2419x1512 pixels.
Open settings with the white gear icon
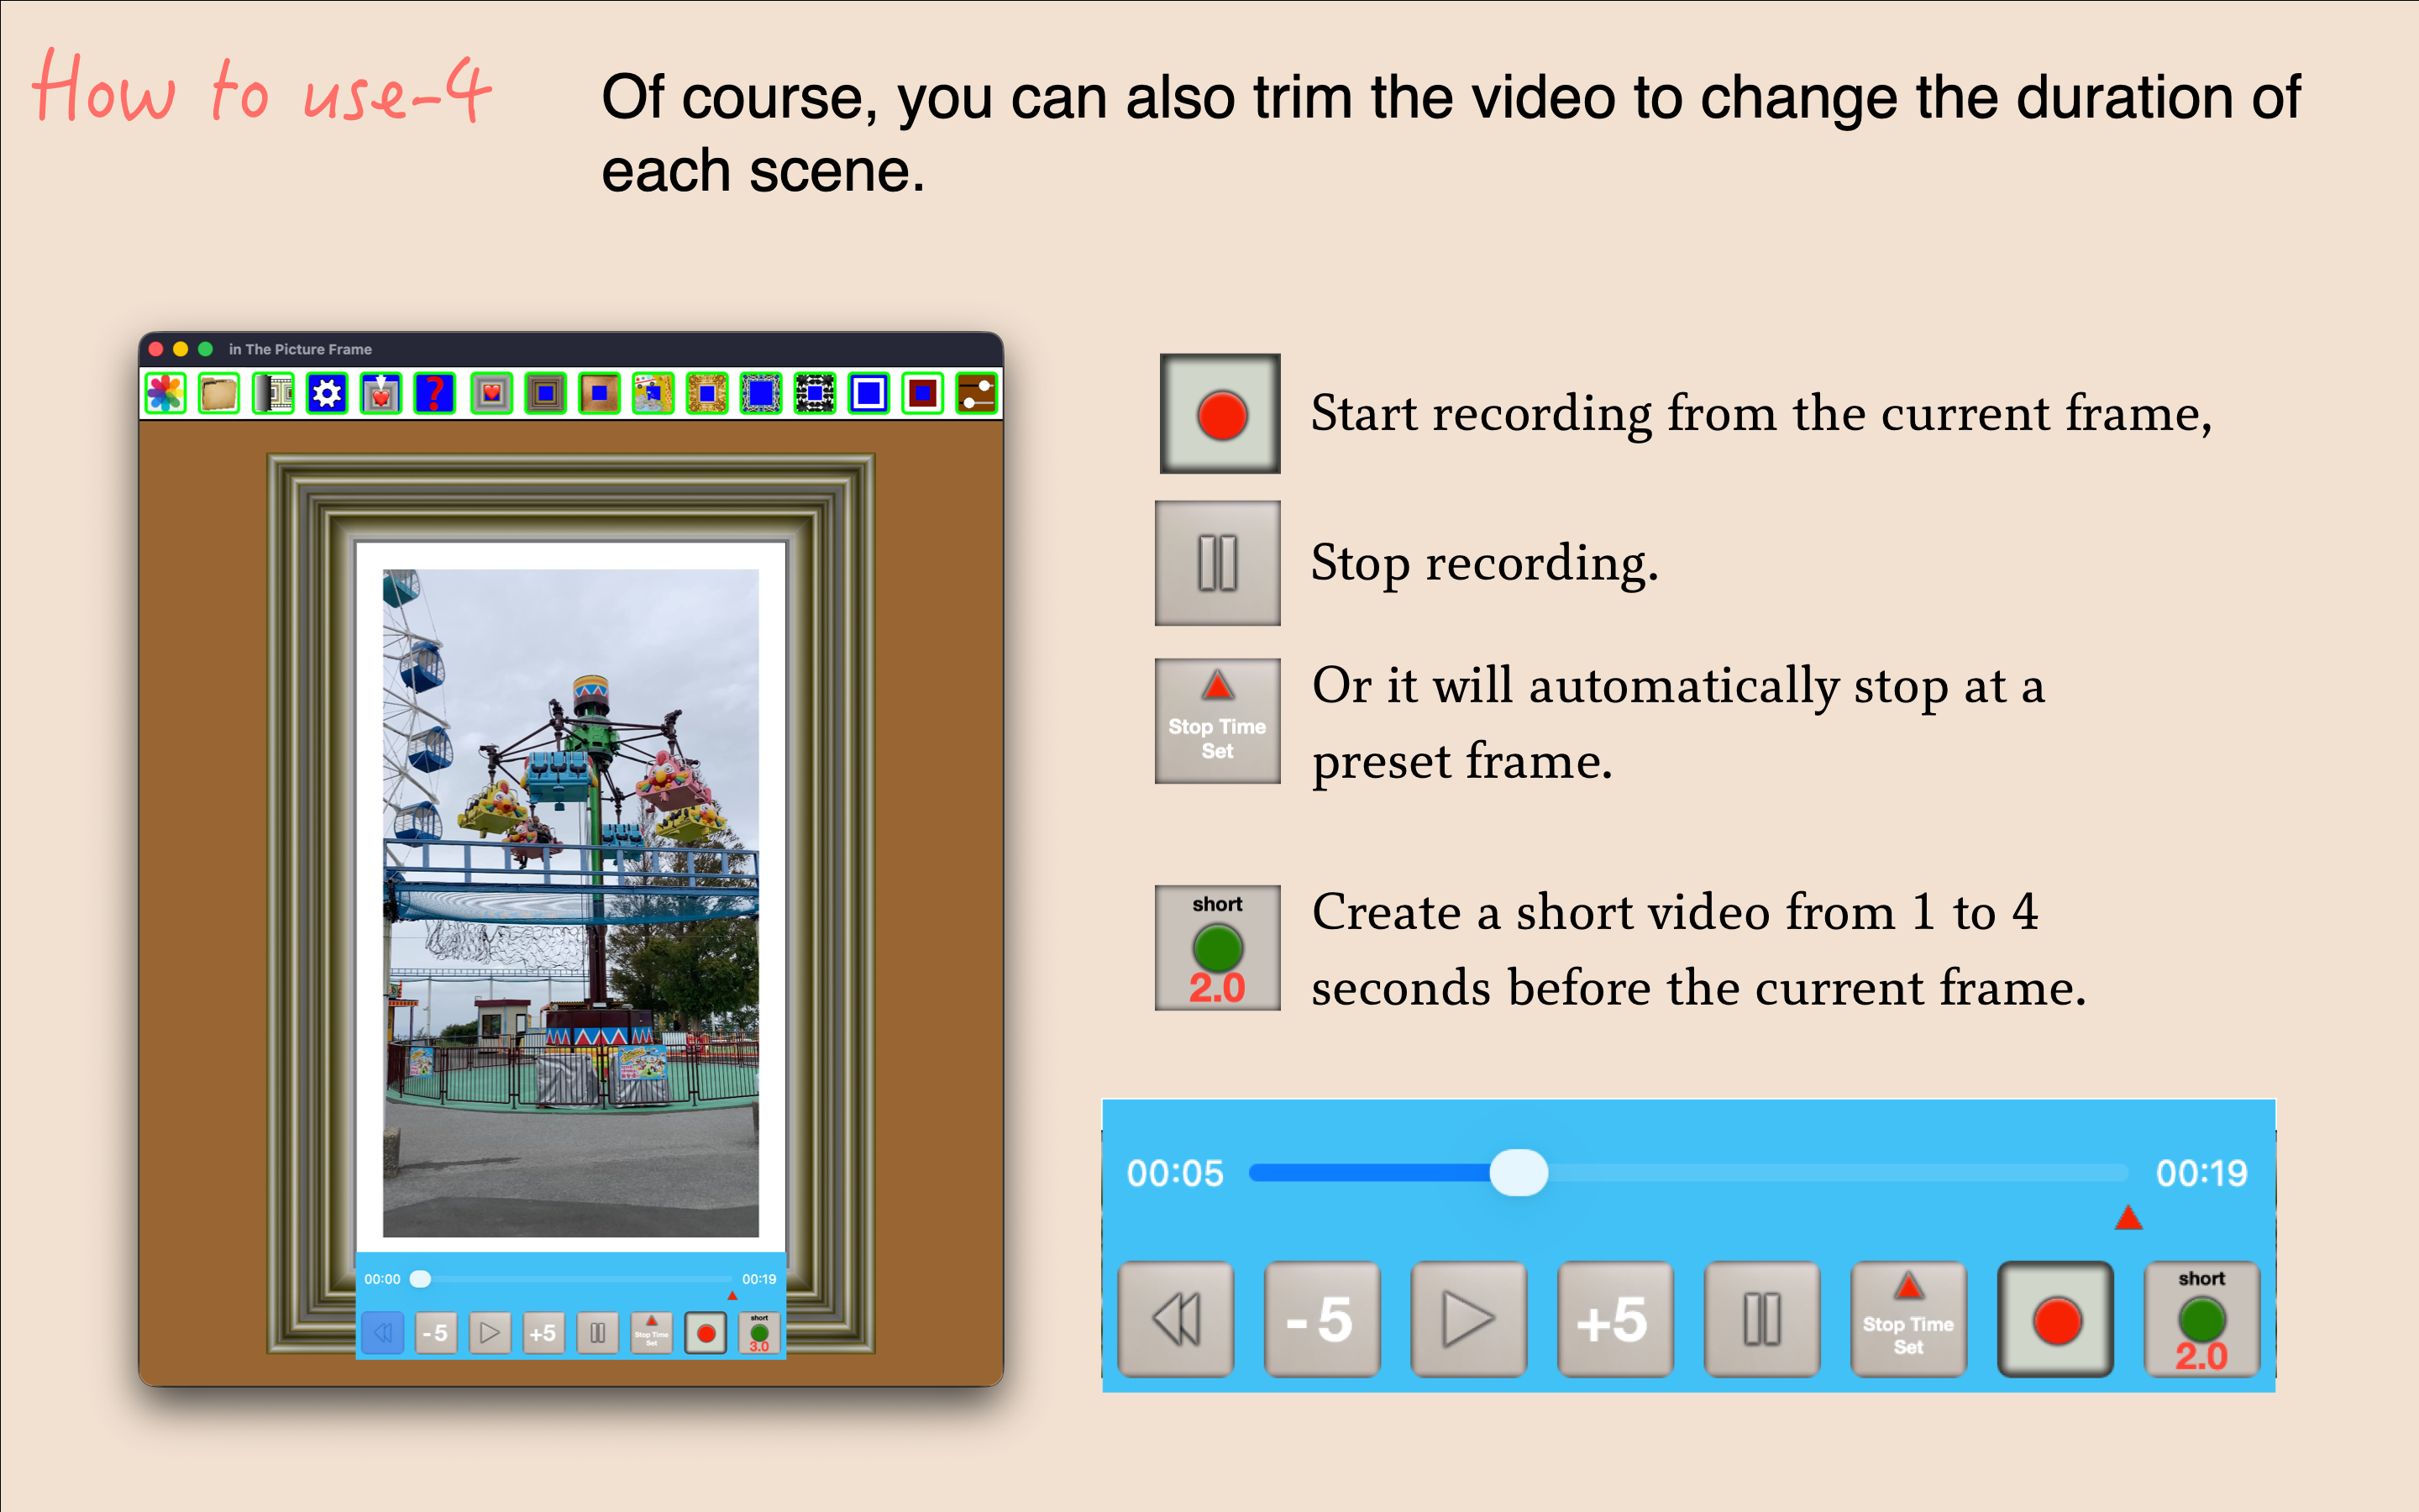[327, 393]
